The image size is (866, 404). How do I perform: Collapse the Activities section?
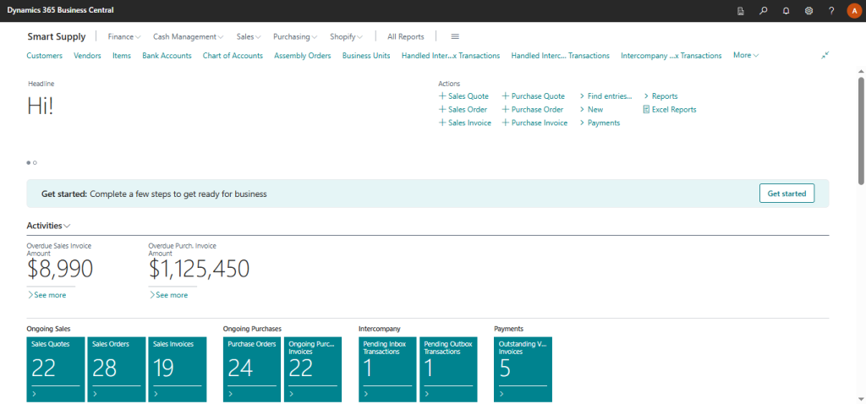coord(48,225)
